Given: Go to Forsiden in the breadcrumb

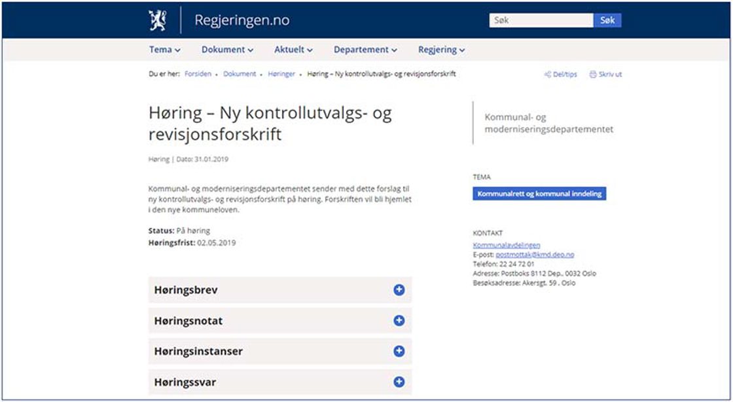Looking at the screenshot, I should 198,75.
